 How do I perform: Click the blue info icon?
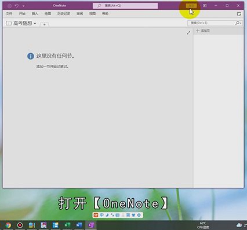tap(31, 56)
